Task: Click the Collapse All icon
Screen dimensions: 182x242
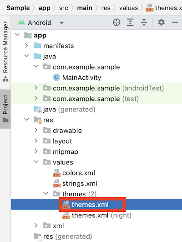Action: coord(144,22)
